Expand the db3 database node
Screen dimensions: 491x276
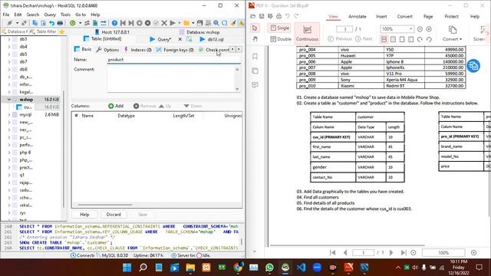(9, 39)
